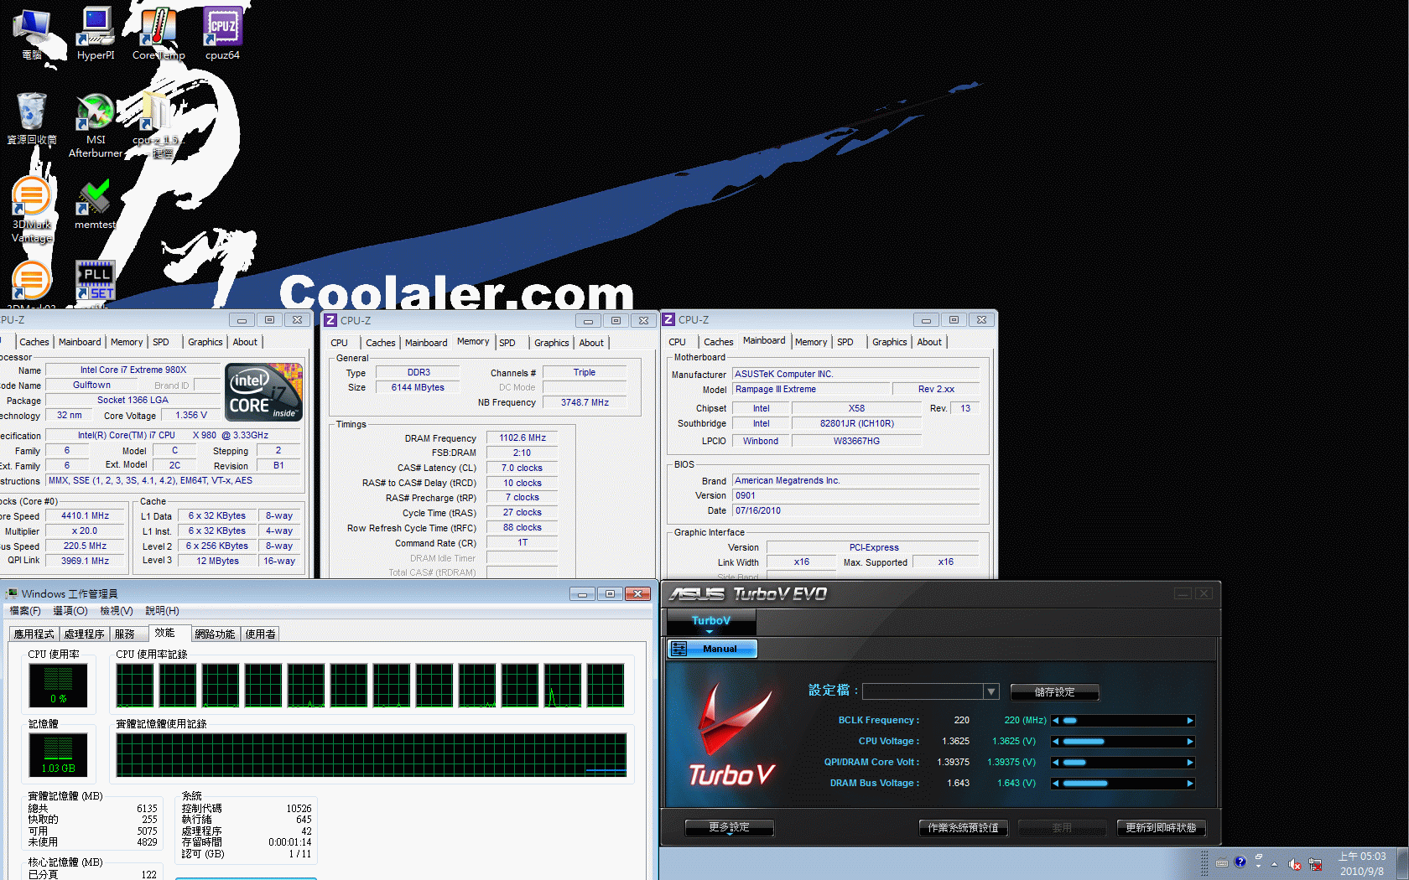Click OS Default Settings button in TurboV
Viewport: 1409px width, 880px height.
click(963, 828)
